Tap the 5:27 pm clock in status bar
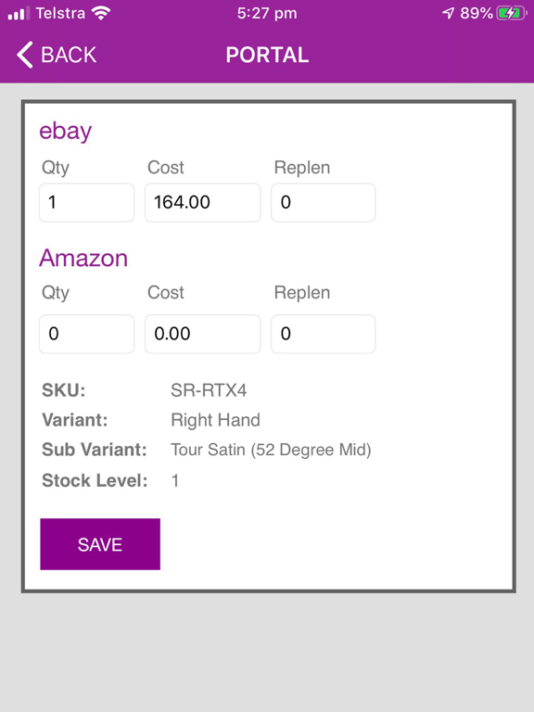 point(267,13)
